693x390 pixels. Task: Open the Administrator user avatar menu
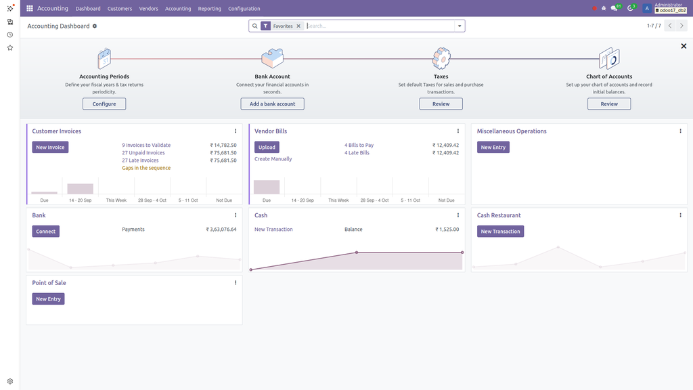(648, 8)
